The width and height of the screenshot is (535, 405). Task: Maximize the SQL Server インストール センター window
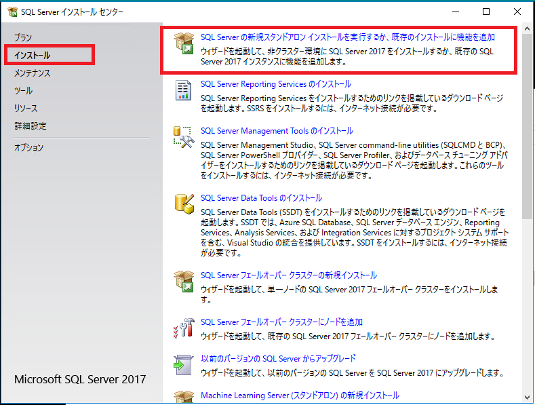pyautogui.click(x=486, y=12)
